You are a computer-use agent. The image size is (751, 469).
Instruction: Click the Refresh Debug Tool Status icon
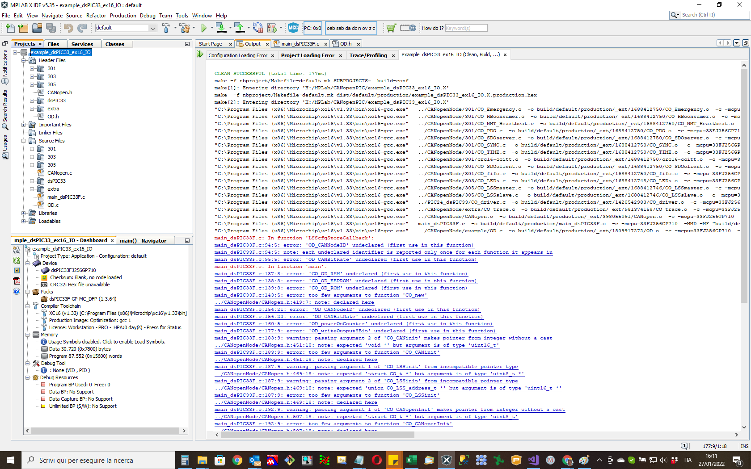click(258, 28)
